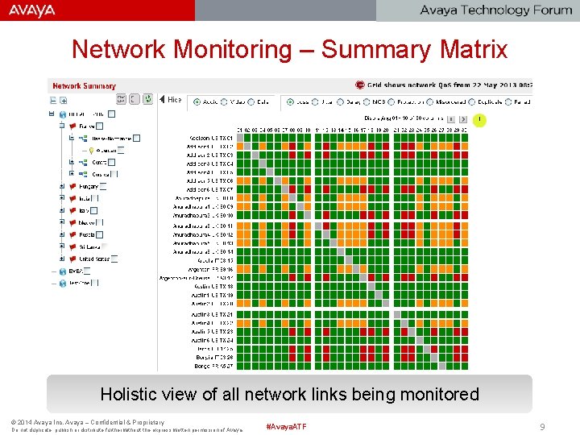Click the Sri Lanka flag icon
Viewport: 580px width, 435px height.
[x=72, y=246]
